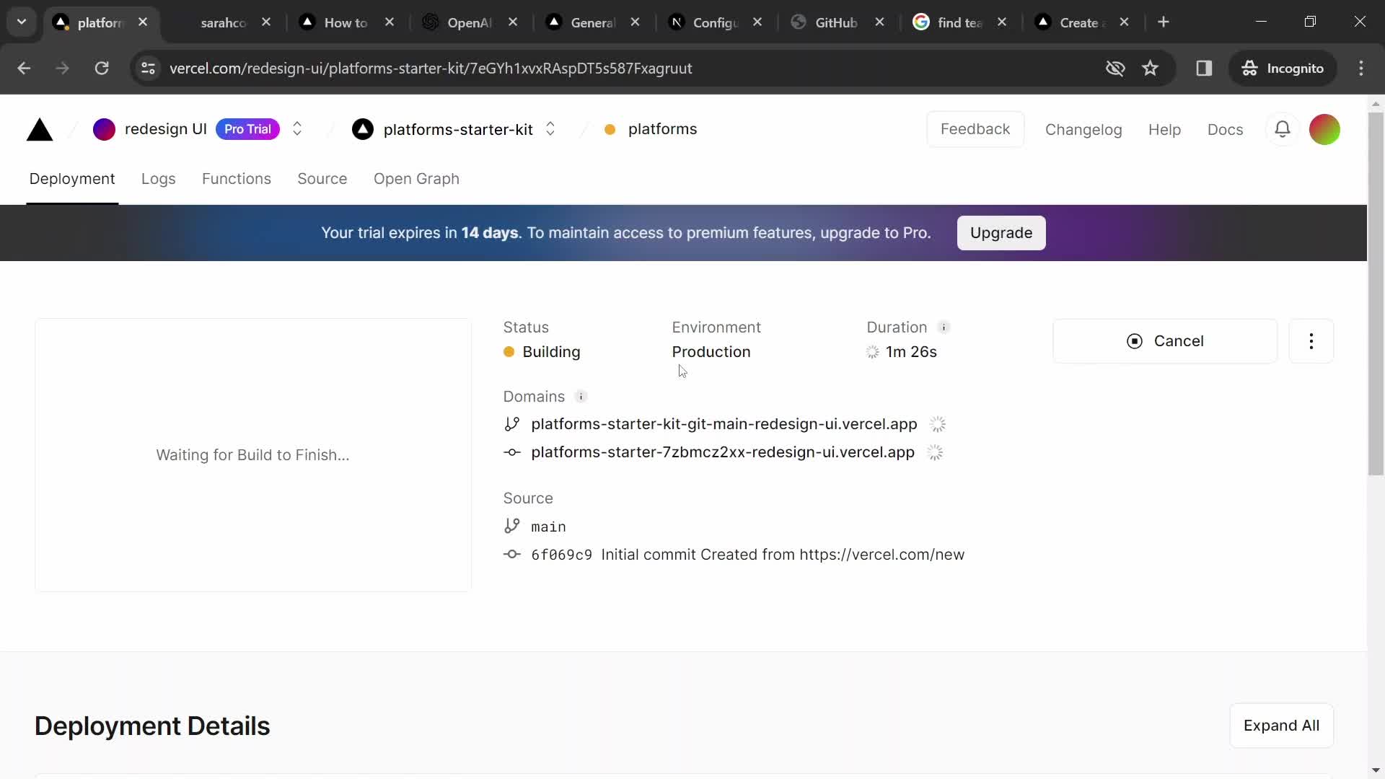1385x779 pixels.
Task: Open the Chrome three-dot menu
Action: 1361,69
